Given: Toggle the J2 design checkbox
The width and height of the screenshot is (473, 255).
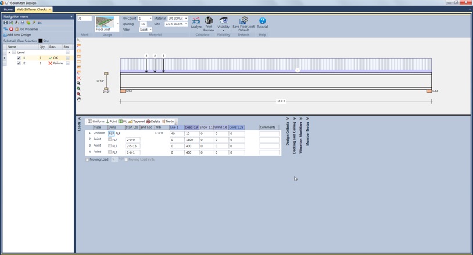Looking at the screenshot, I should 19,63.
